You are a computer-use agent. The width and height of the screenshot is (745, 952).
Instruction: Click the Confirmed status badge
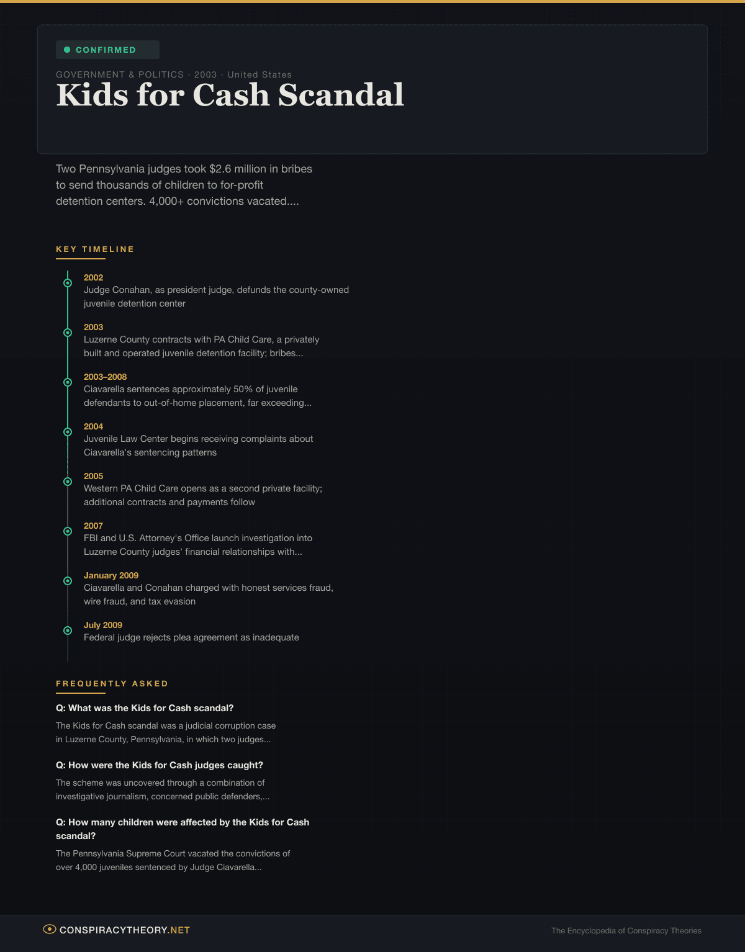click(107, 50)
